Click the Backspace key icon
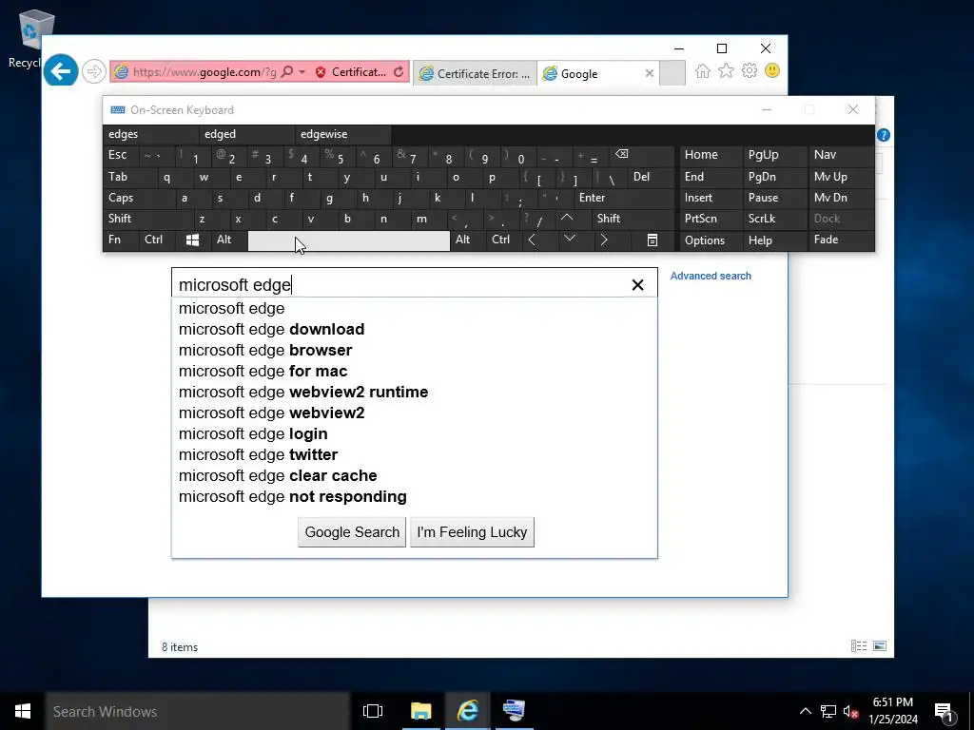The width and height of the screenshot is (974, 730). [641, 155]
